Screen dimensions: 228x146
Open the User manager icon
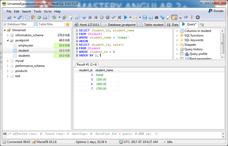point(64,17)
